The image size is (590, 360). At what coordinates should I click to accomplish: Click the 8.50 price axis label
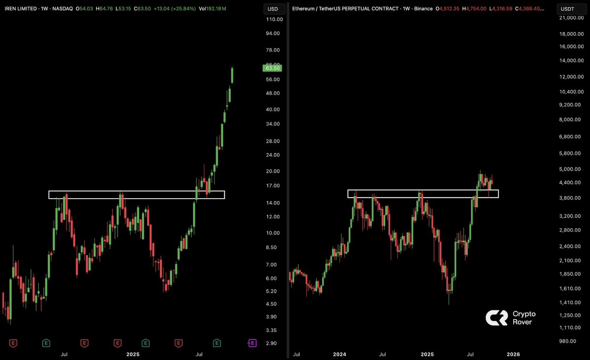[x=271, y=247]
